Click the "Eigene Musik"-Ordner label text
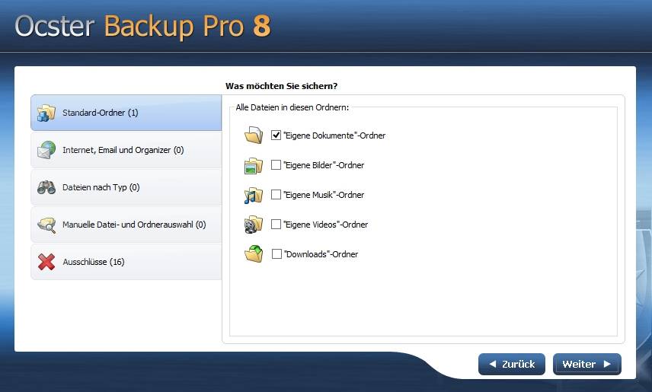Viewport: 652px width, 392px height. click(x=324, y=195)
